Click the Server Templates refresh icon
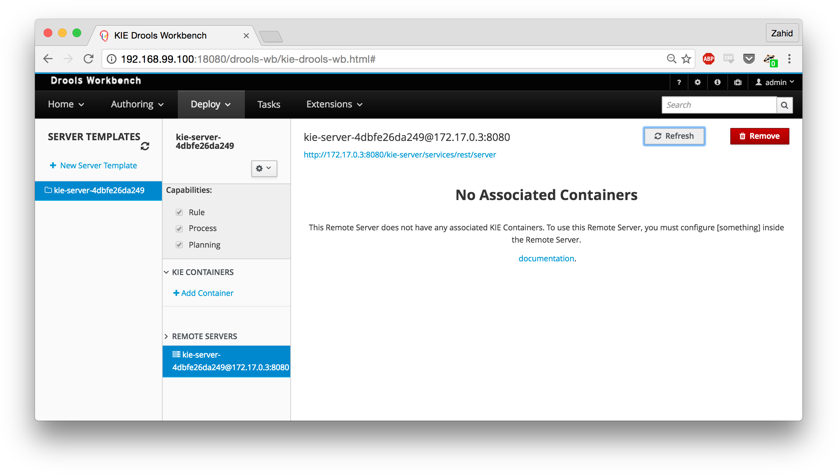This screenshot has height=474, width=837. [145, 146]
